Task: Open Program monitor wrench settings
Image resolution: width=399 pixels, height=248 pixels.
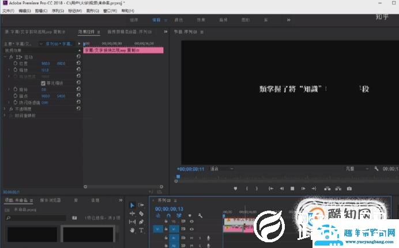Action: [x=376, y=169]
